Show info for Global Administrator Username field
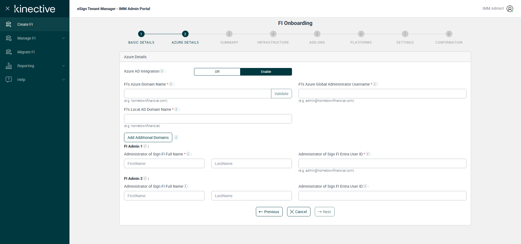 click(x=375, y=84)
